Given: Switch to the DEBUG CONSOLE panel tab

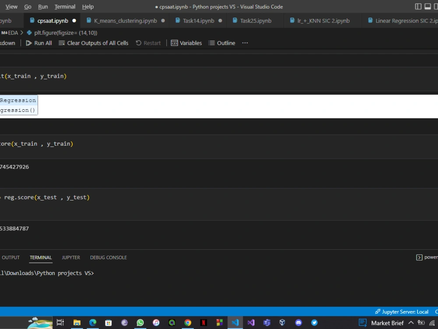Looking at the screenshot, I should pos(108,257).
